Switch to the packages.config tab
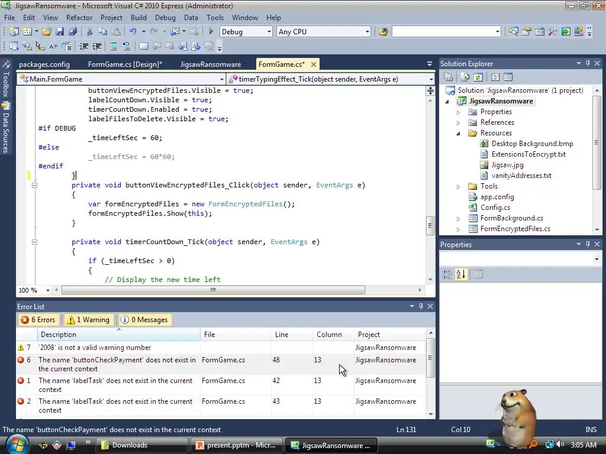 44,64
